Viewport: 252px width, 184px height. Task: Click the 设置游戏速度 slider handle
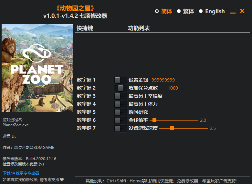pos(172,128)
